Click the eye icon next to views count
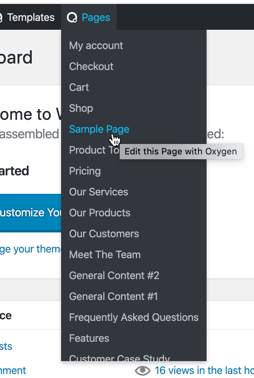This screenshot has width=254, height=378. 143,370
